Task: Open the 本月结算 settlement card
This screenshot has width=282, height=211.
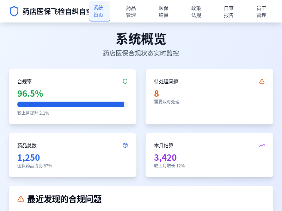Action: point(209,155)
